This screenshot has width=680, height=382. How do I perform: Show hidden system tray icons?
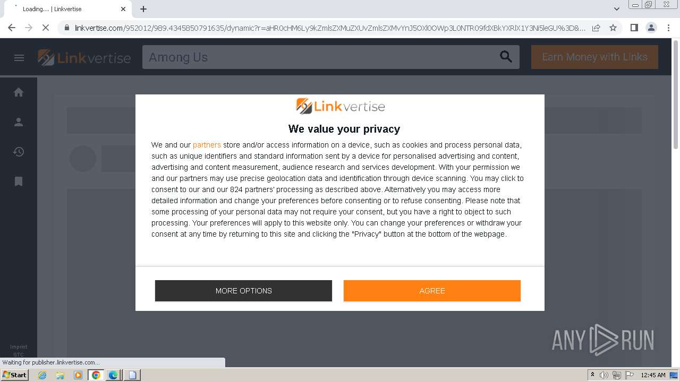point(592,375)
